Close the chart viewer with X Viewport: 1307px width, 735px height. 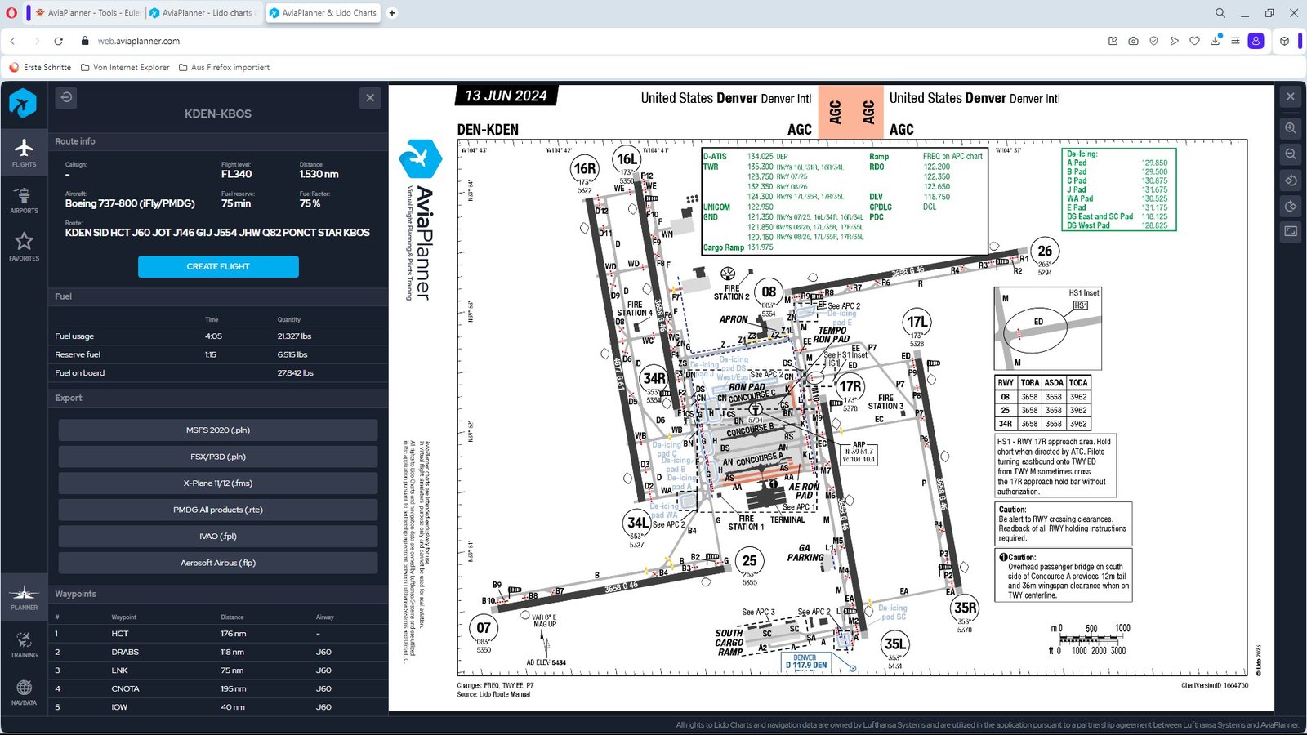1291,96
